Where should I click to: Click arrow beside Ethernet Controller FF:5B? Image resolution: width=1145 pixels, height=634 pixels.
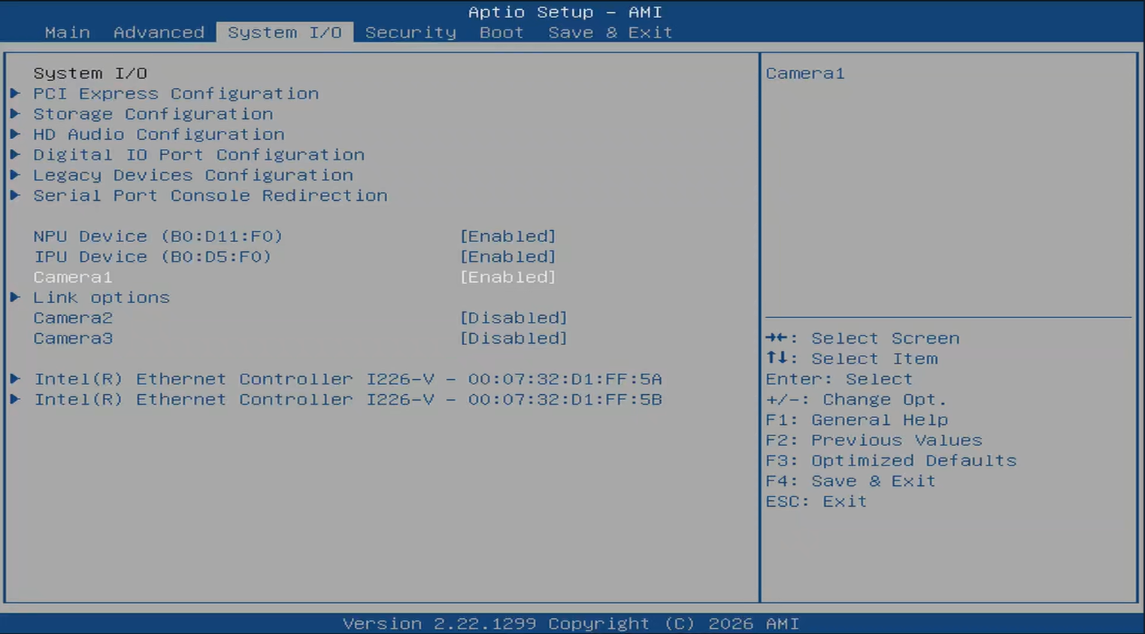tap(15, 399)
